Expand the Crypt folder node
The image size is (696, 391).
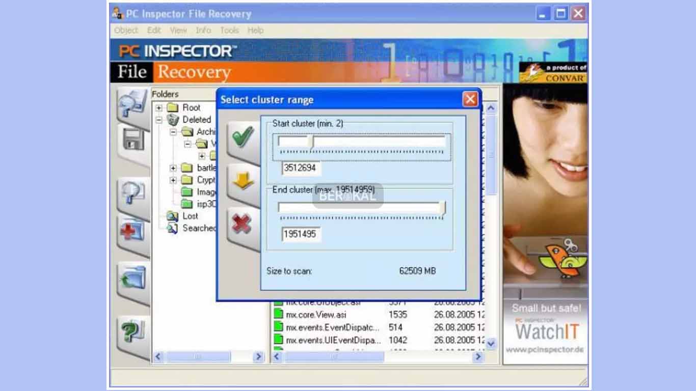coord(172,180)
